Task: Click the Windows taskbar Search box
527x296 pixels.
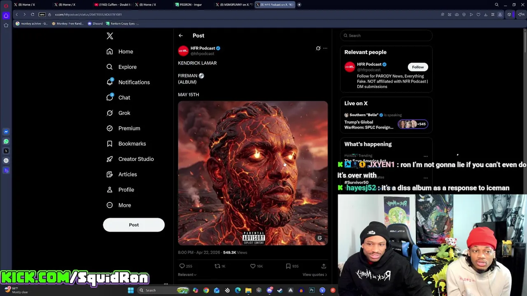Action: coord(163,290)
